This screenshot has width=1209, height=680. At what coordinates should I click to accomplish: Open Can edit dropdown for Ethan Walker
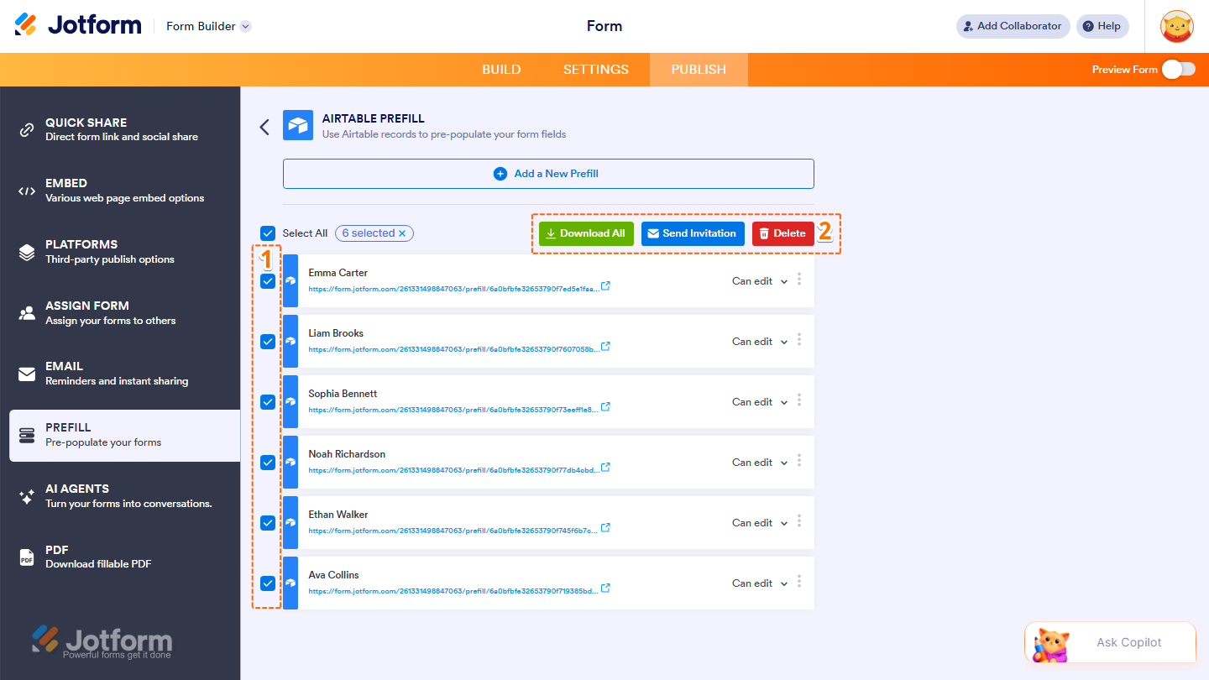(760, 523)
